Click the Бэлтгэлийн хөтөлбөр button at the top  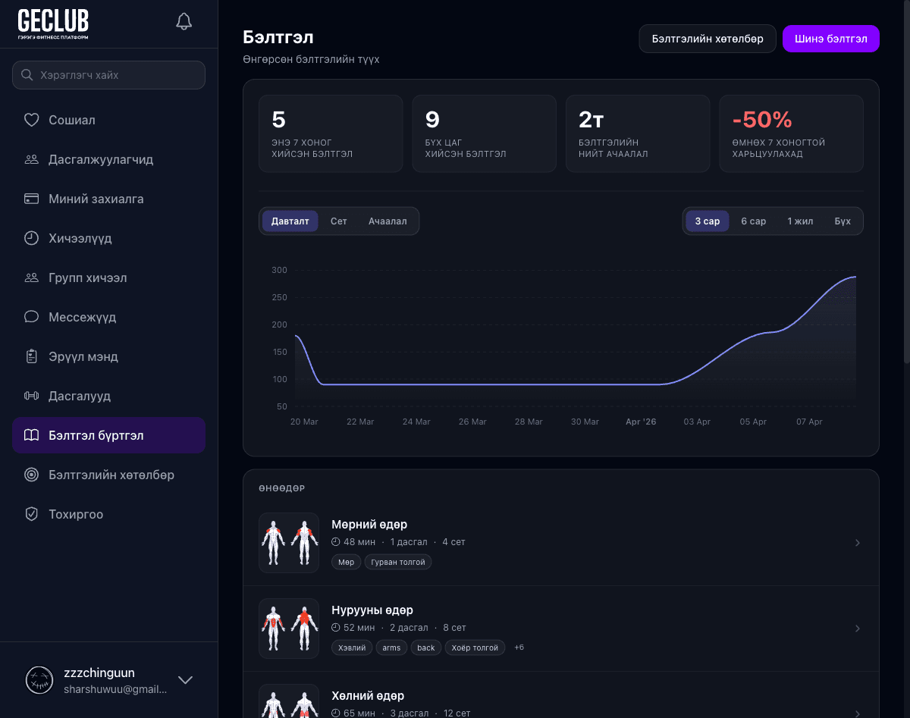[707, 39]
